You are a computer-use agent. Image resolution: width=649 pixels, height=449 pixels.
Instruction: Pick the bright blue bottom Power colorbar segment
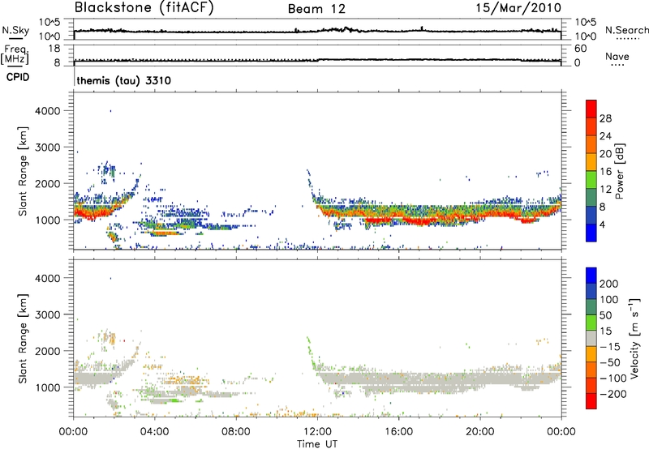click(x=591, y=233)
